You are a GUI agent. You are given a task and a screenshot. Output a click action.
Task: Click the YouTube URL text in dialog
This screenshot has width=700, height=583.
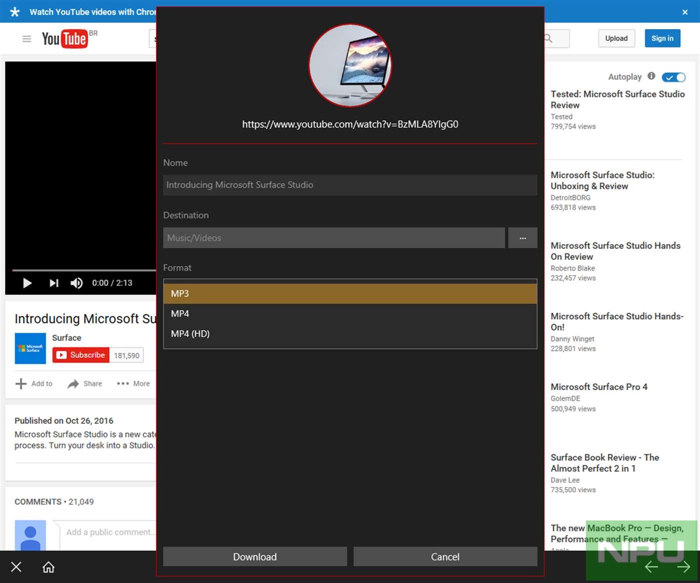[350, 124]
